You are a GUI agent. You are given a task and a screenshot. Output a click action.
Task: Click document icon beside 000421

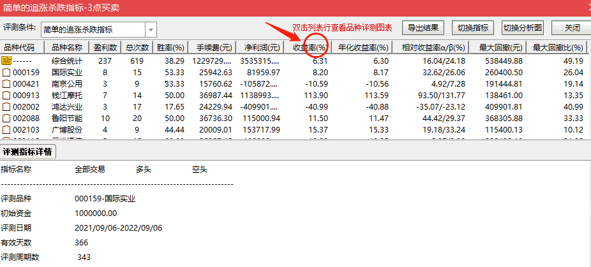point(6,83)
